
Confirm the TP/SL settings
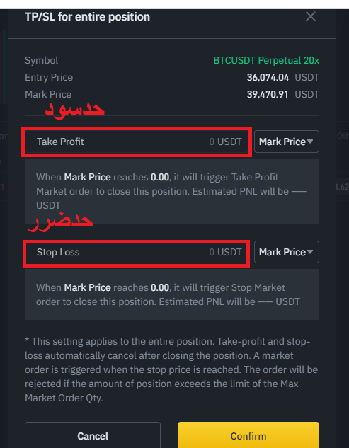[x=248, y=435]
